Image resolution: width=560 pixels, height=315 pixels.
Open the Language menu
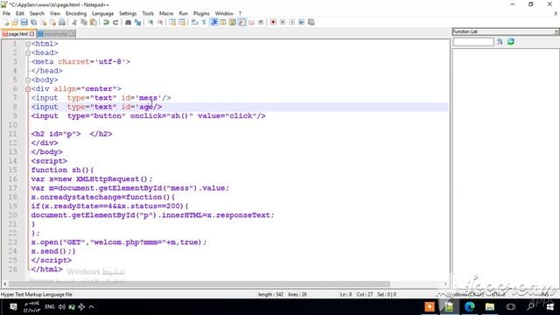(103, 14)
